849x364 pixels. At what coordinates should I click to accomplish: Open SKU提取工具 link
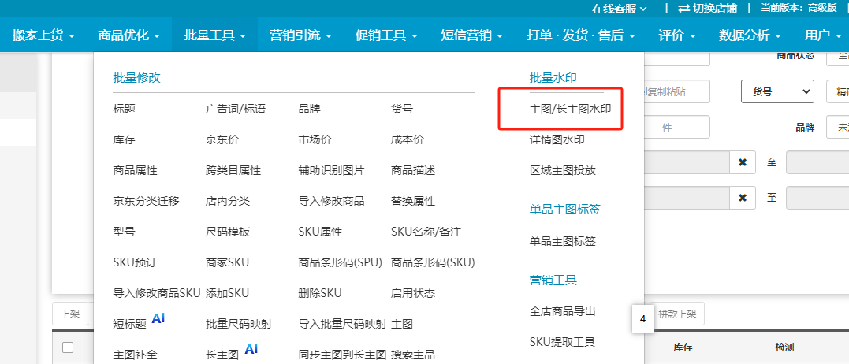[561, 342]
